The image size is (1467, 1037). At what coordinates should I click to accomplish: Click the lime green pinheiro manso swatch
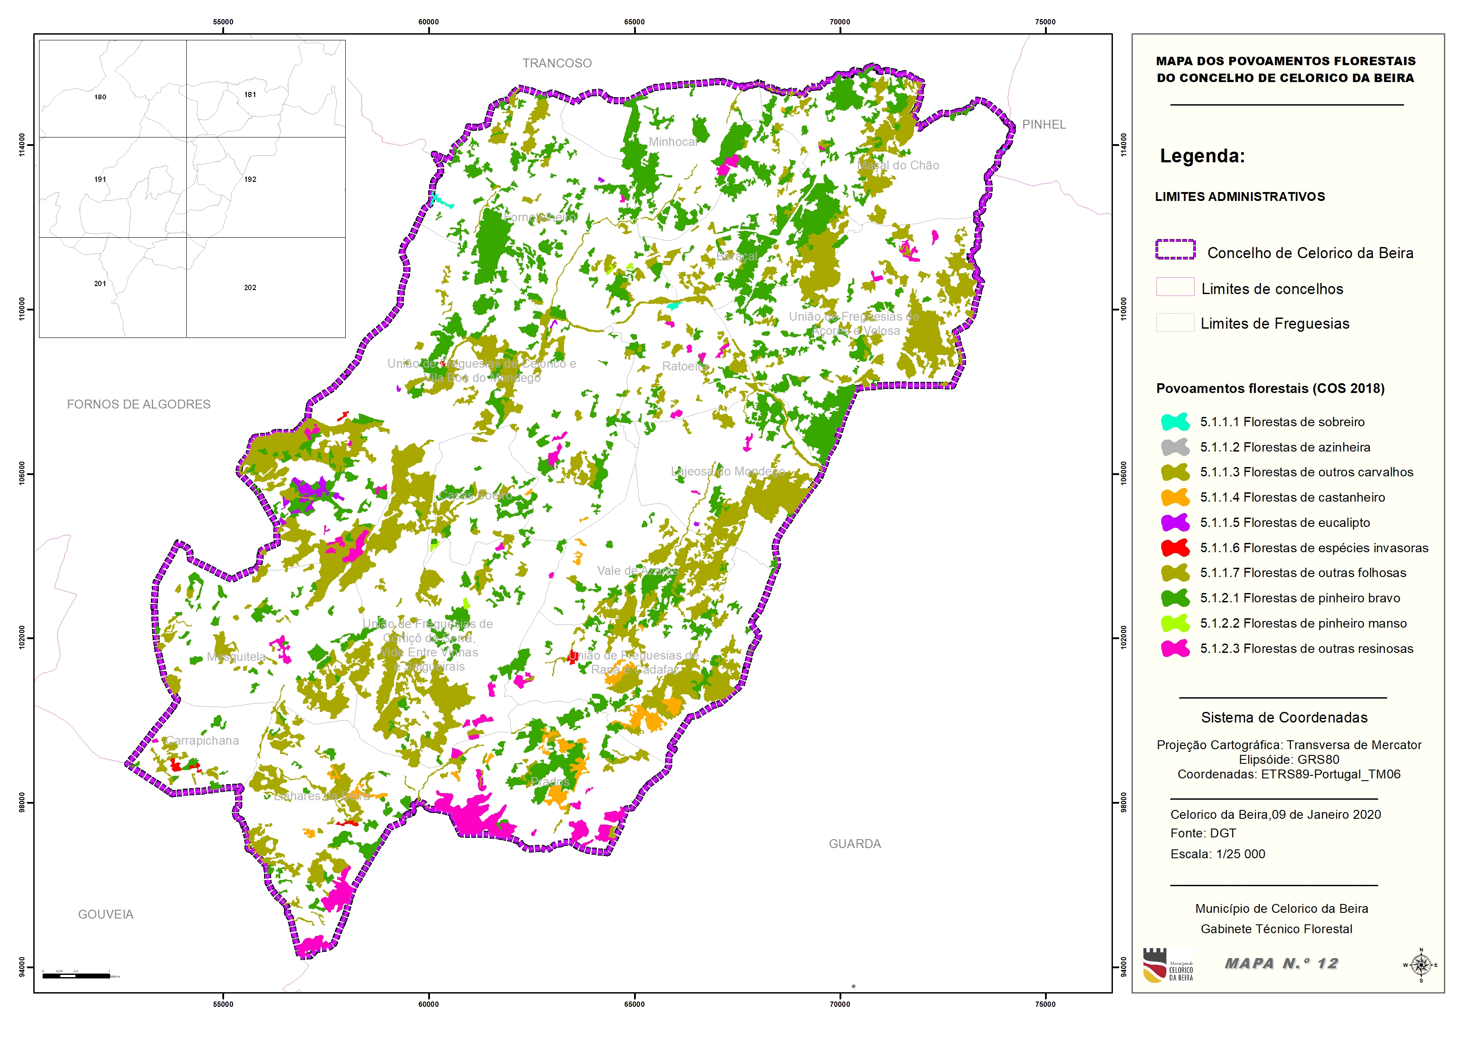[1175, 623]
